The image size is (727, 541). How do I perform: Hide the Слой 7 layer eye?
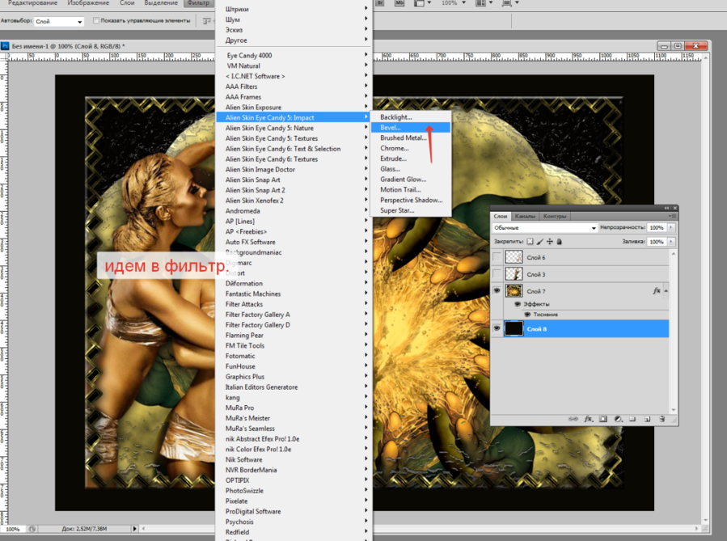point(497,290)
